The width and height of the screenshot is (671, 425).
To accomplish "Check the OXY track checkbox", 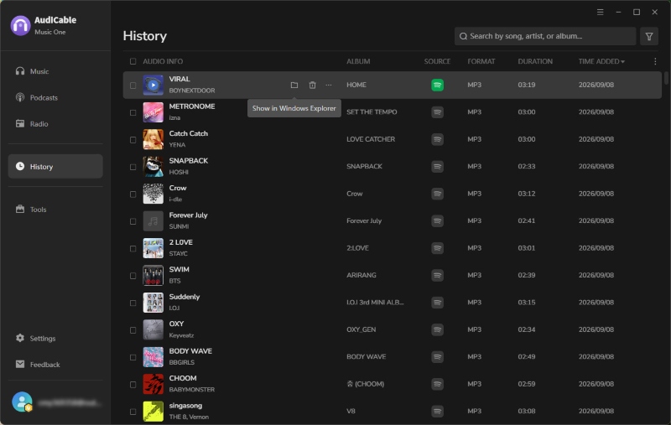I will tap(133, 329).
